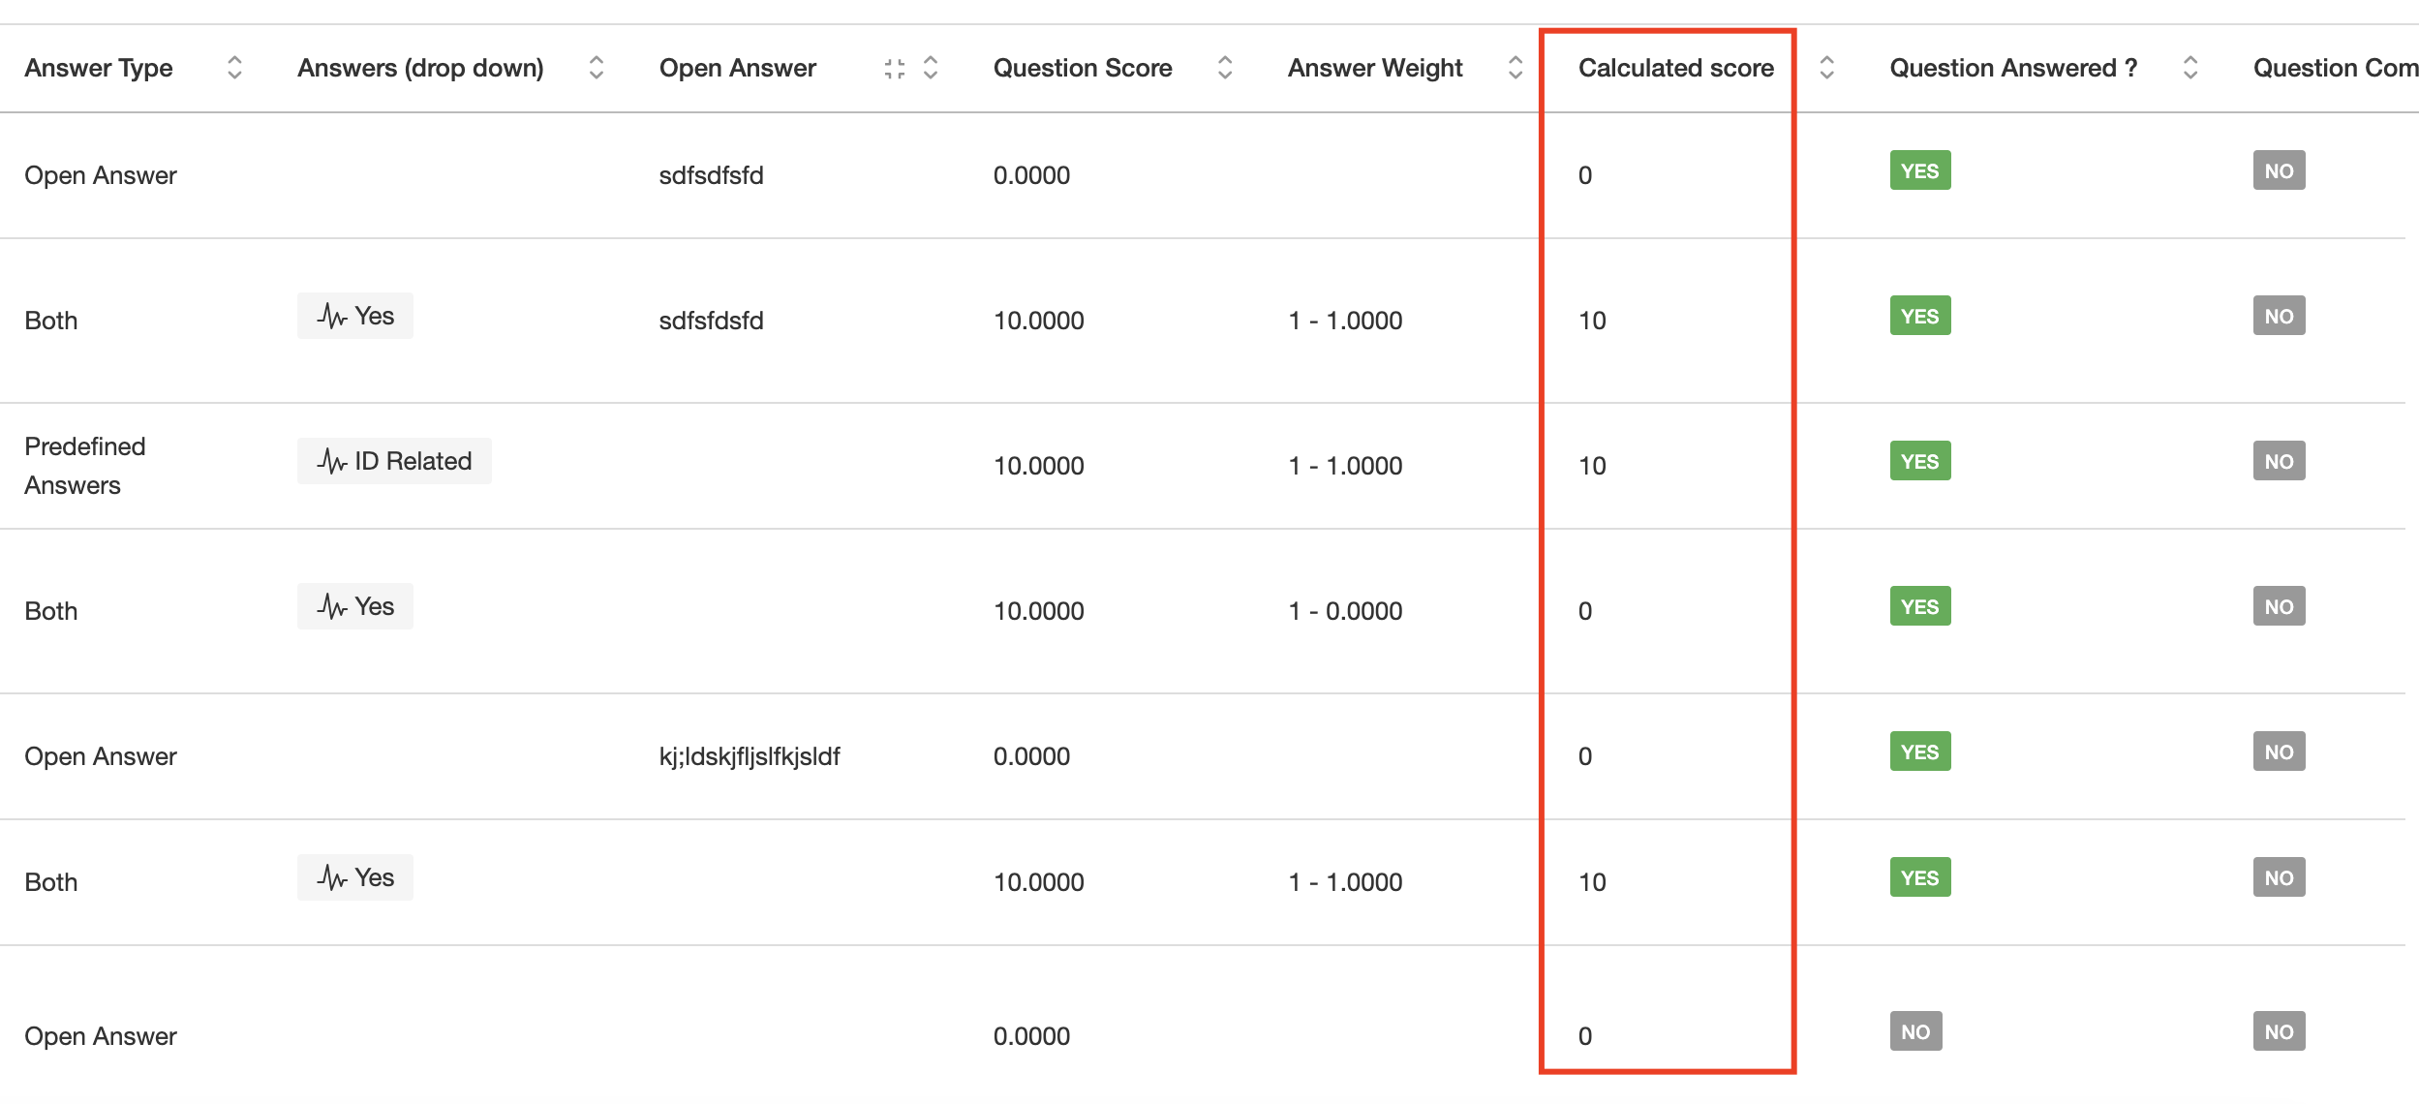The height and width of the screenshot is (1104, 2419).
Task: Click the Answer Weight sort arrows
Action: pyautogui.click(x=1516, y=68)
